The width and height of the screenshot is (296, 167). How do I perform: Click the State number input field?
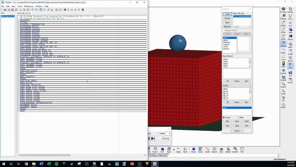pyautogui.click(x=168, y=134)
